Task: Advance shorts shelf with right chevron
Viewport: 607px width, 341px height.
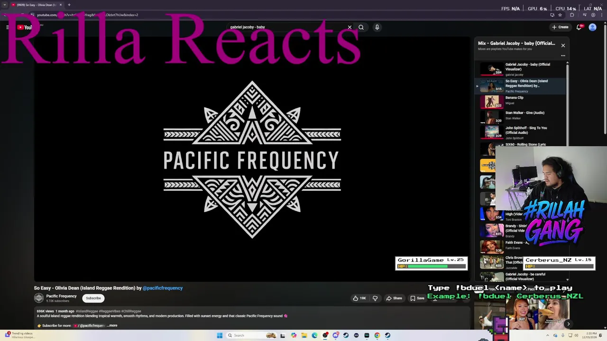Action: pos(568,324)
